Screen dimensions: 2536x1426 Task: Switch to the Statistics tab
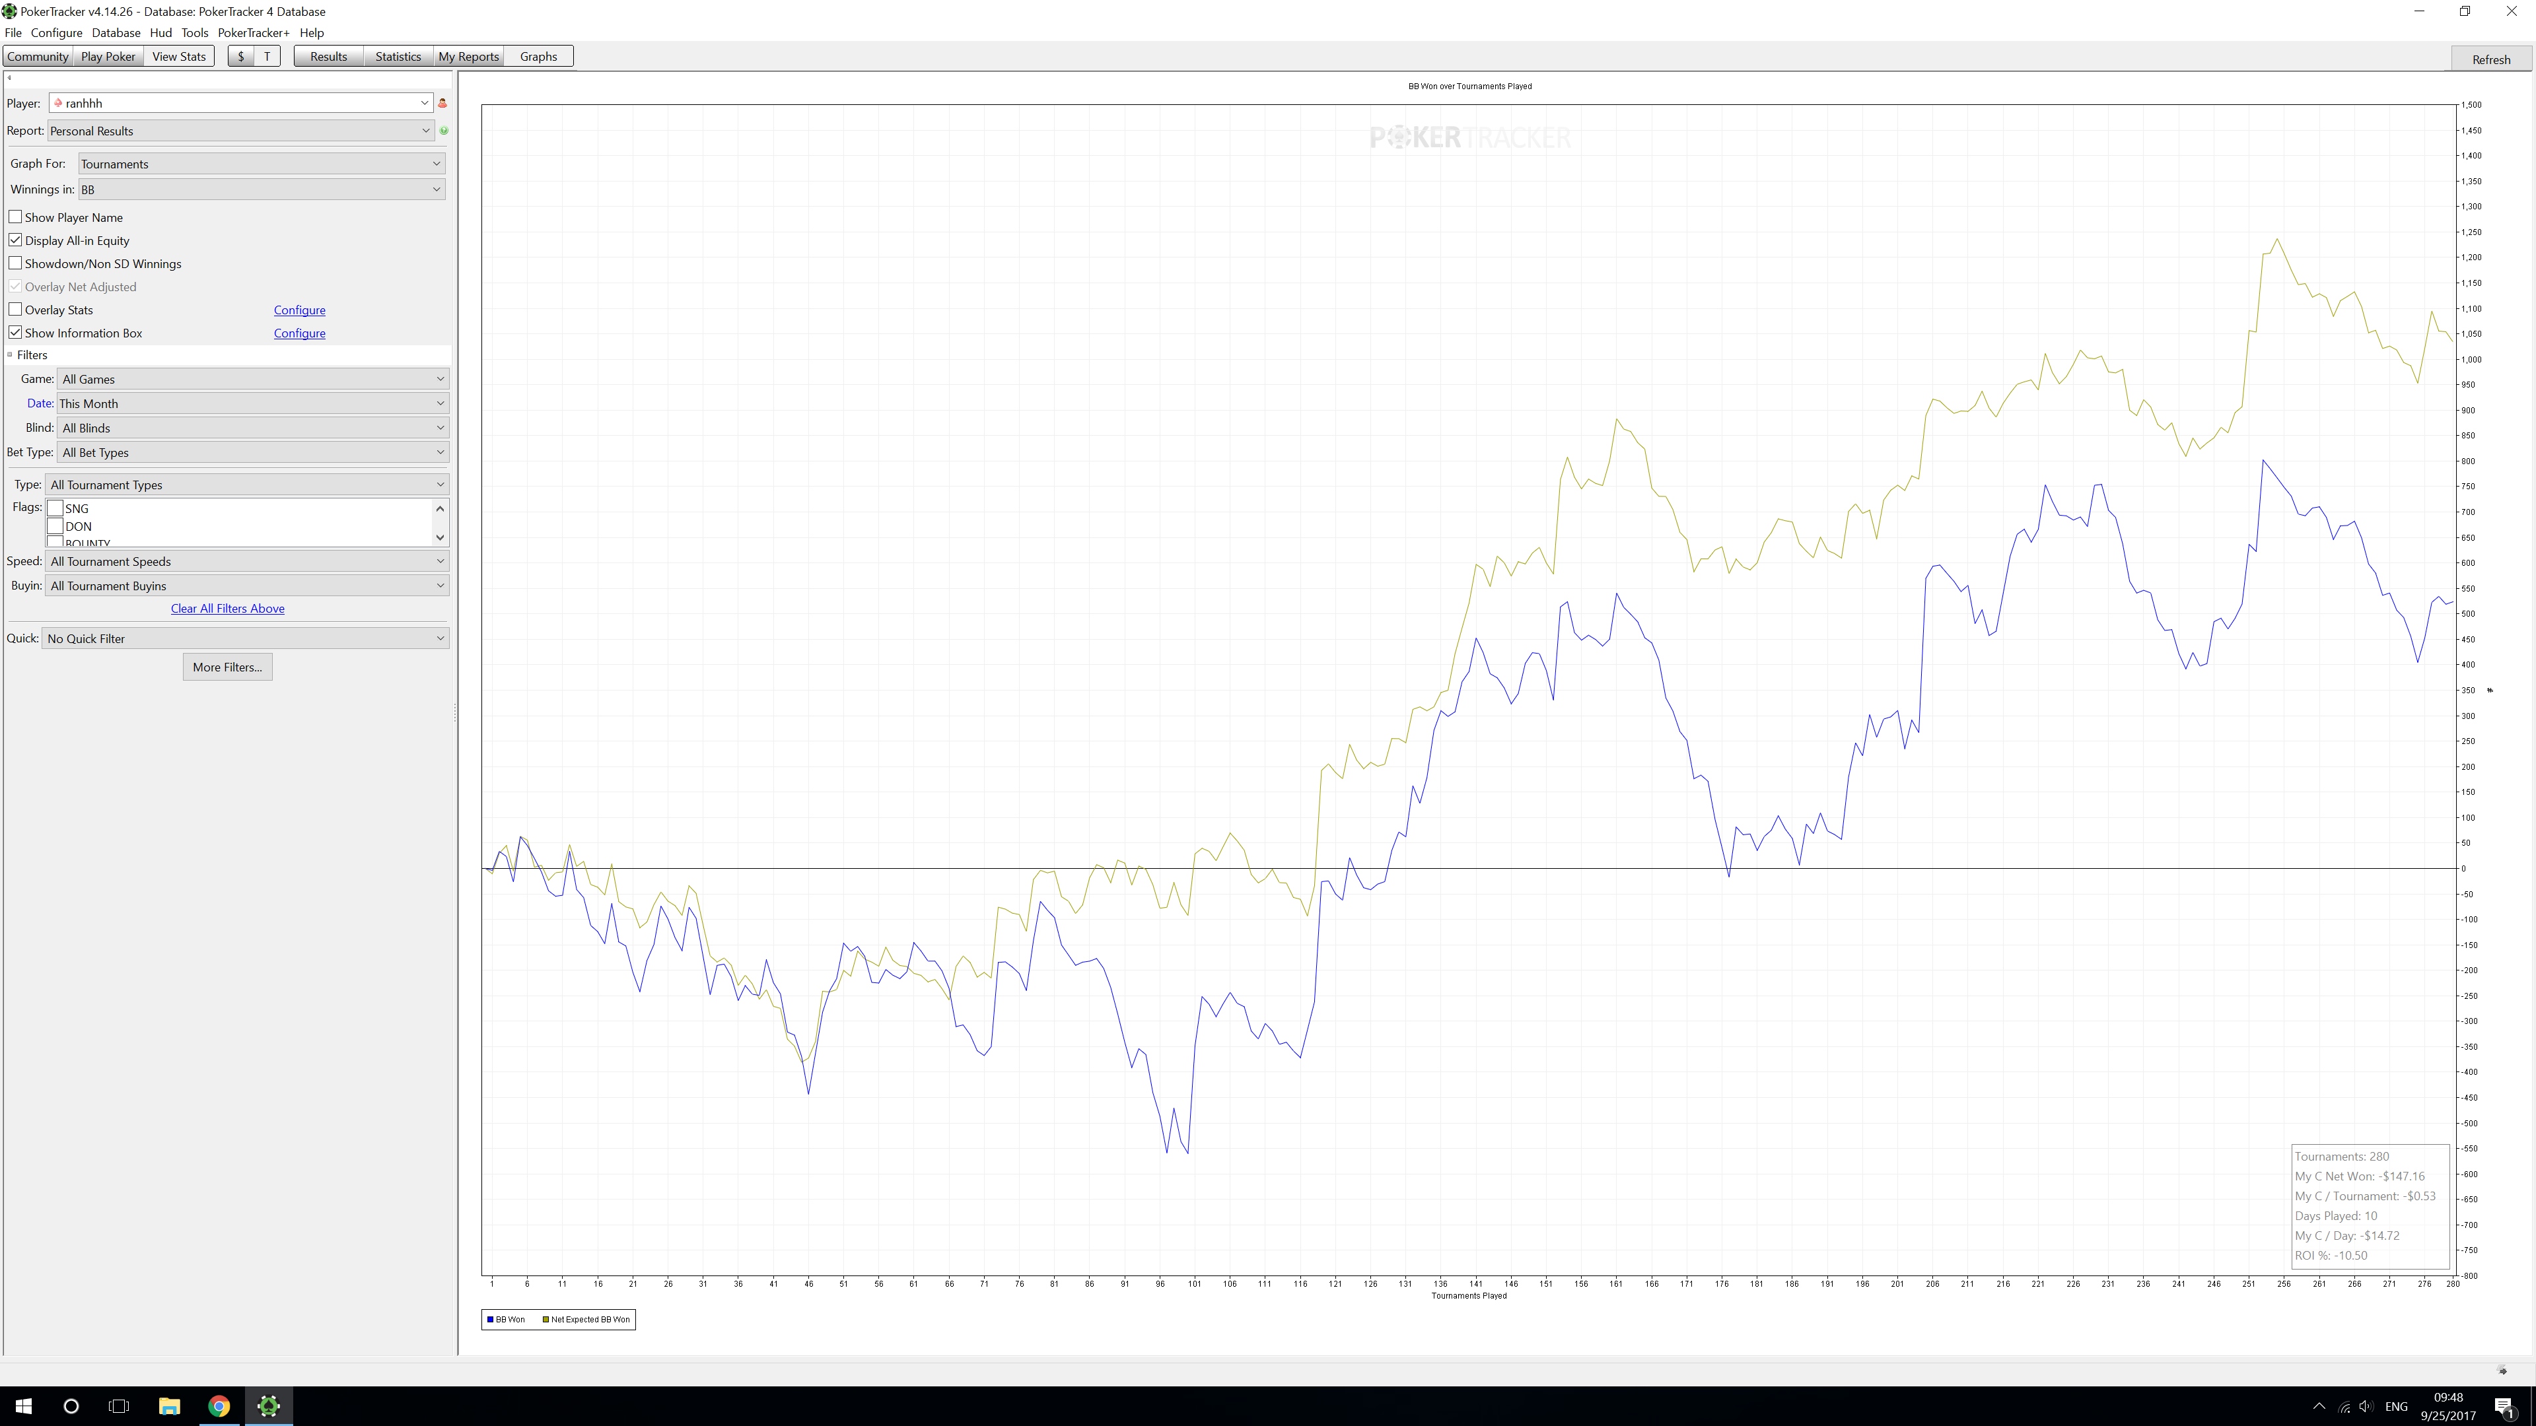(x=398, y=56)
